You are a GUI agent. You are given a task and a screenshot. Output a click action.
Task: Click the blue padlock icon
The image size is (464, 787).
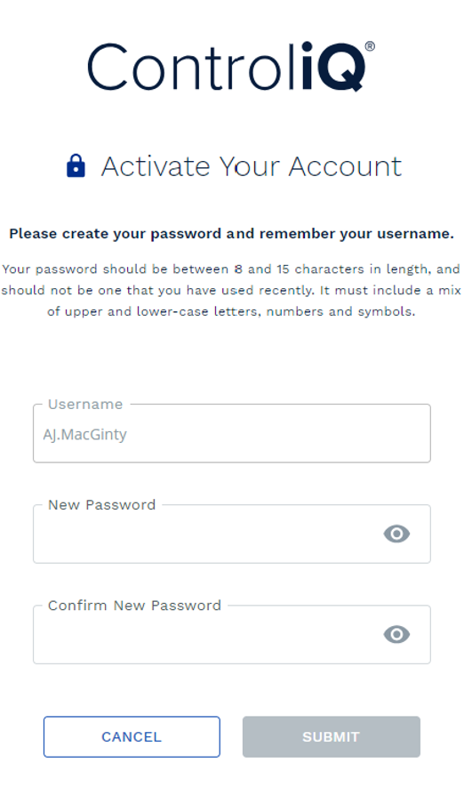tap(76, 166)
